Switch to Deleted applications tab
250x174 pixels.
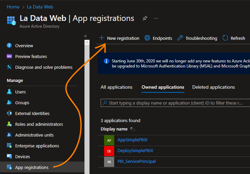[x=214, y=87]
